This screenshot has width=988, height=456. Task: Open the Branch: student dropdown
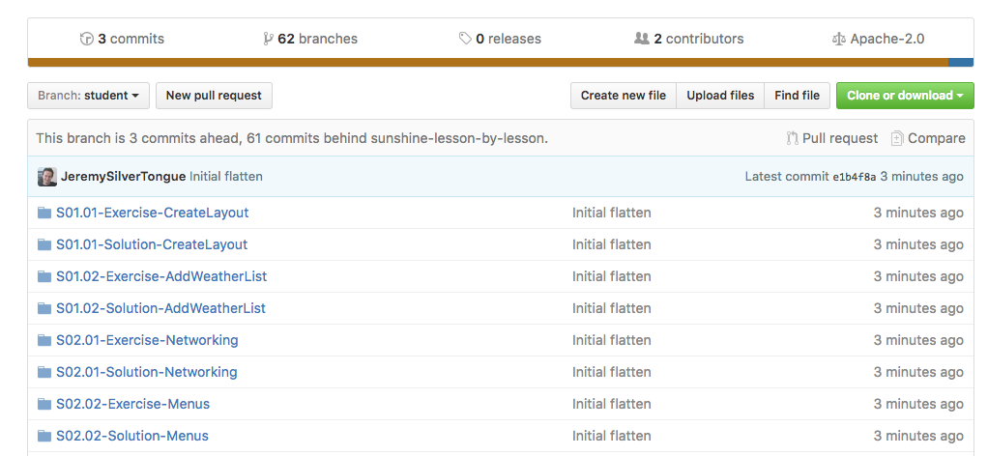[x=88, y=96]
